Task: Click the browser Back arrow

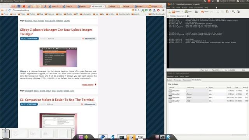Action: 2,10
